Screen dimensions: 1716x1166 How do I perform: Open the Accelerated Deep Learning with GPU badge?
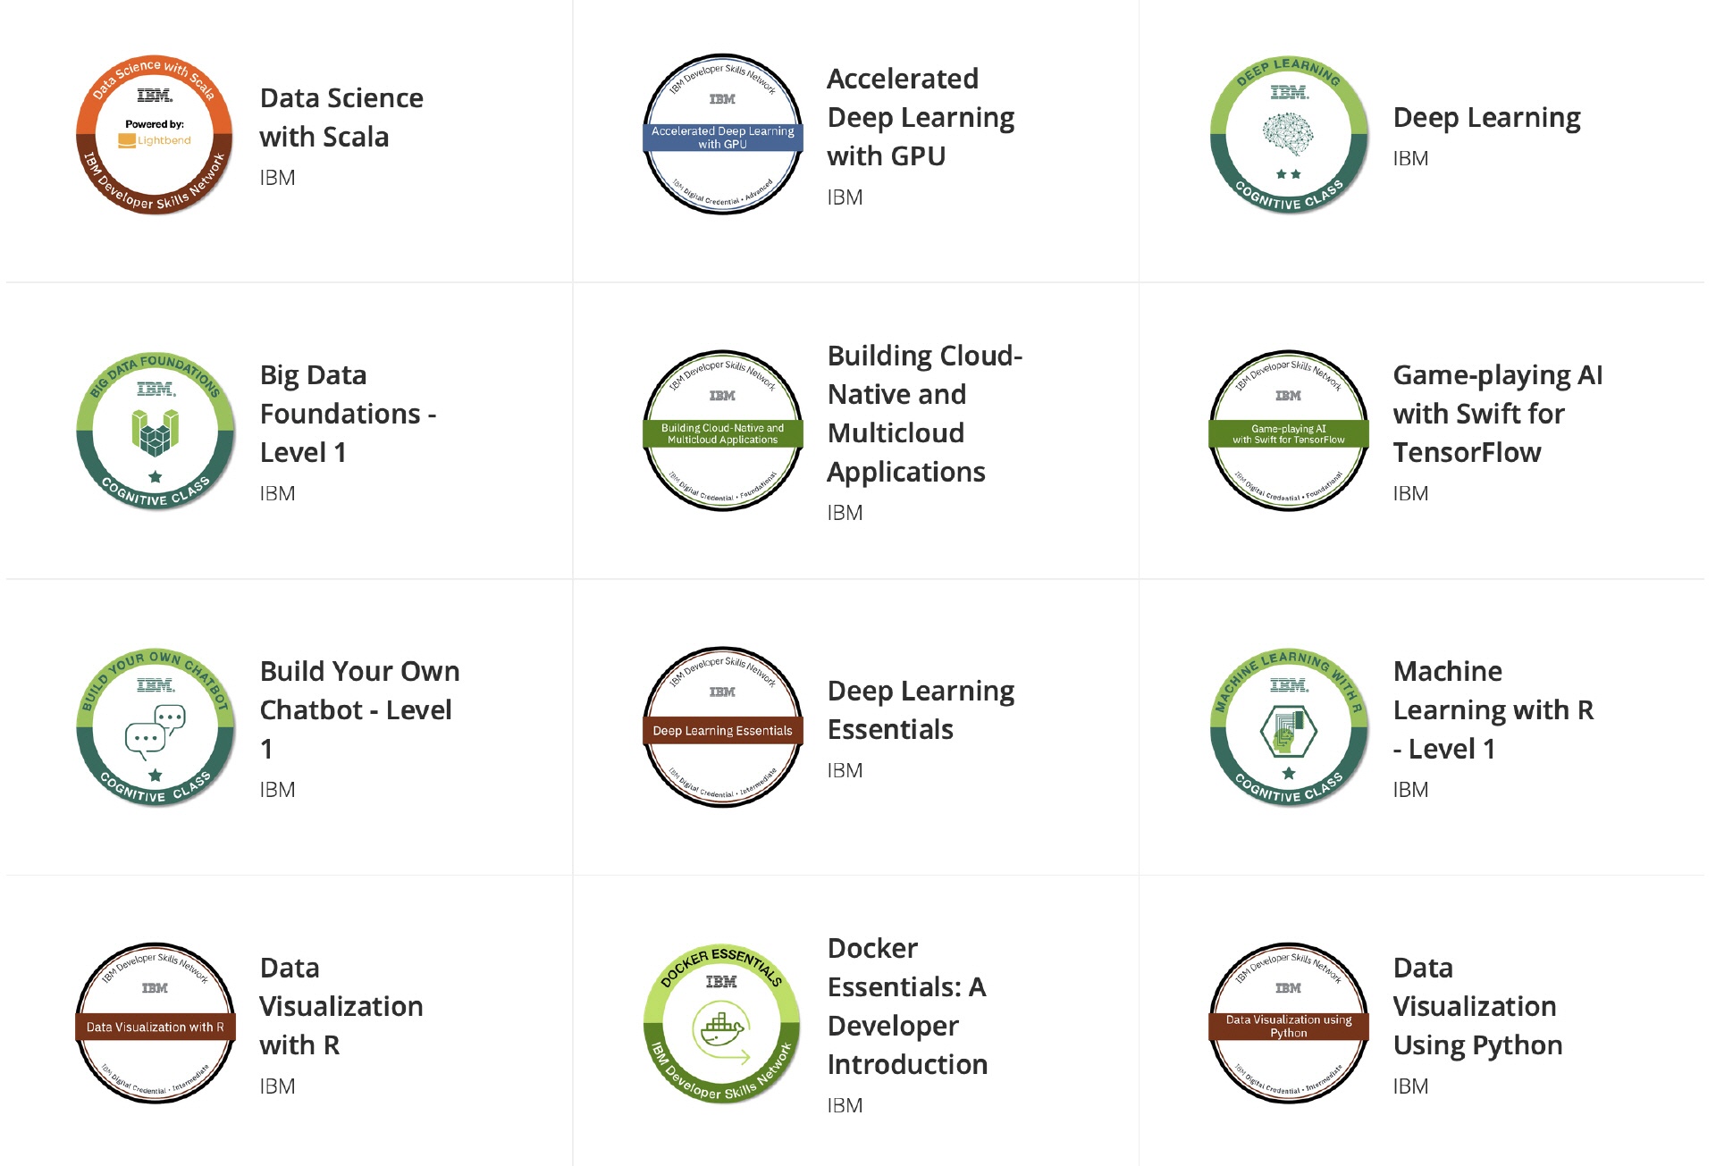pos(723,135)
